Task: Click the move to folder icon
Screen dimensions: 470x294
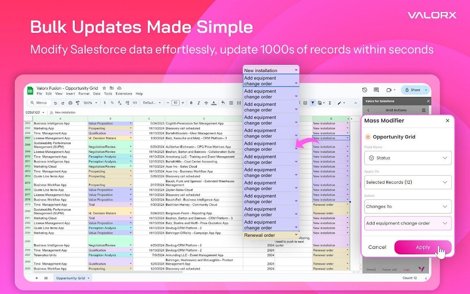Action: tap(112, 88)
